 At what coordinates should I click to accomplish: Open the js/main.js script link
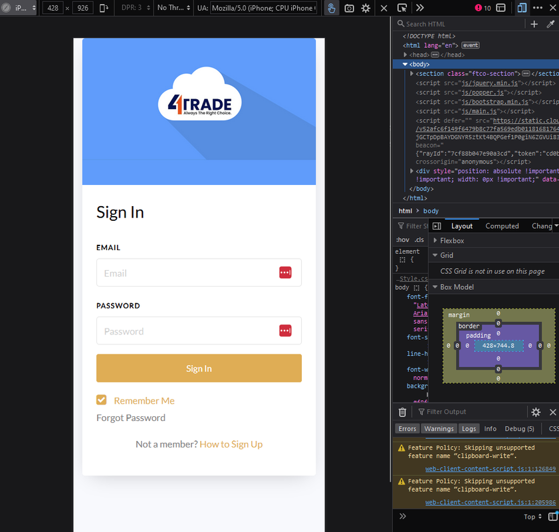click(479, 111)
